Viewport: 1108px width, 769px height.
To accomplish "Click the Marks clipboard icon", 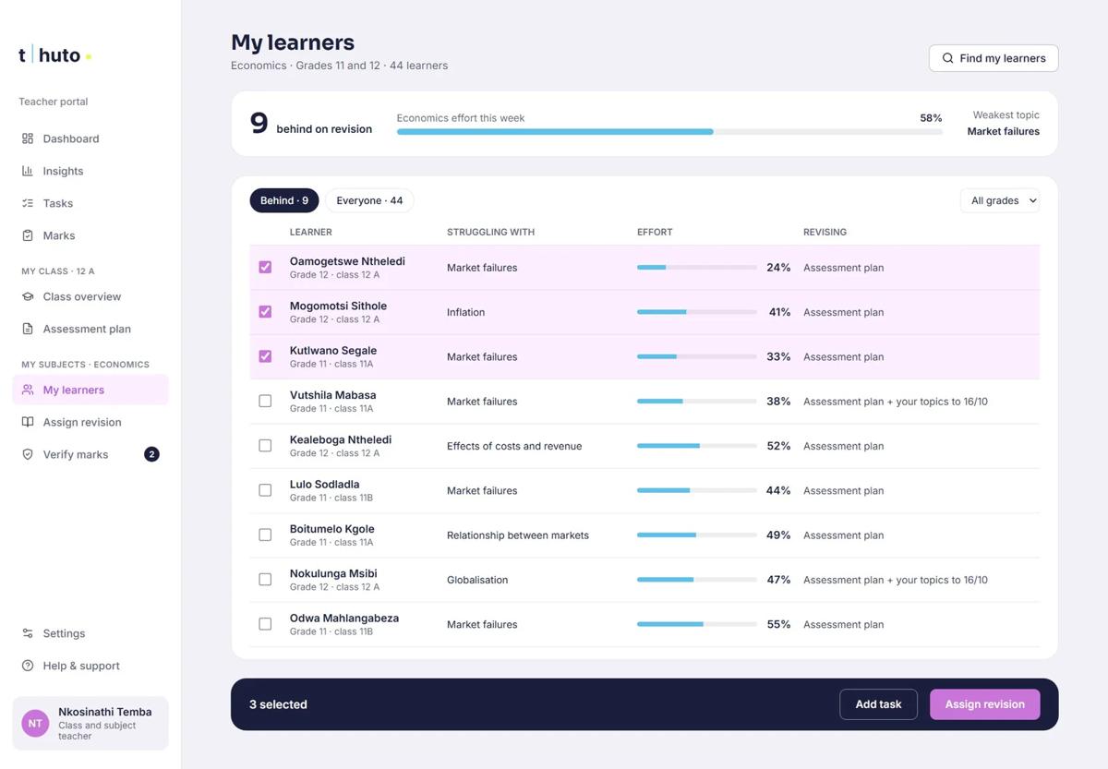I will pos(28,235).
